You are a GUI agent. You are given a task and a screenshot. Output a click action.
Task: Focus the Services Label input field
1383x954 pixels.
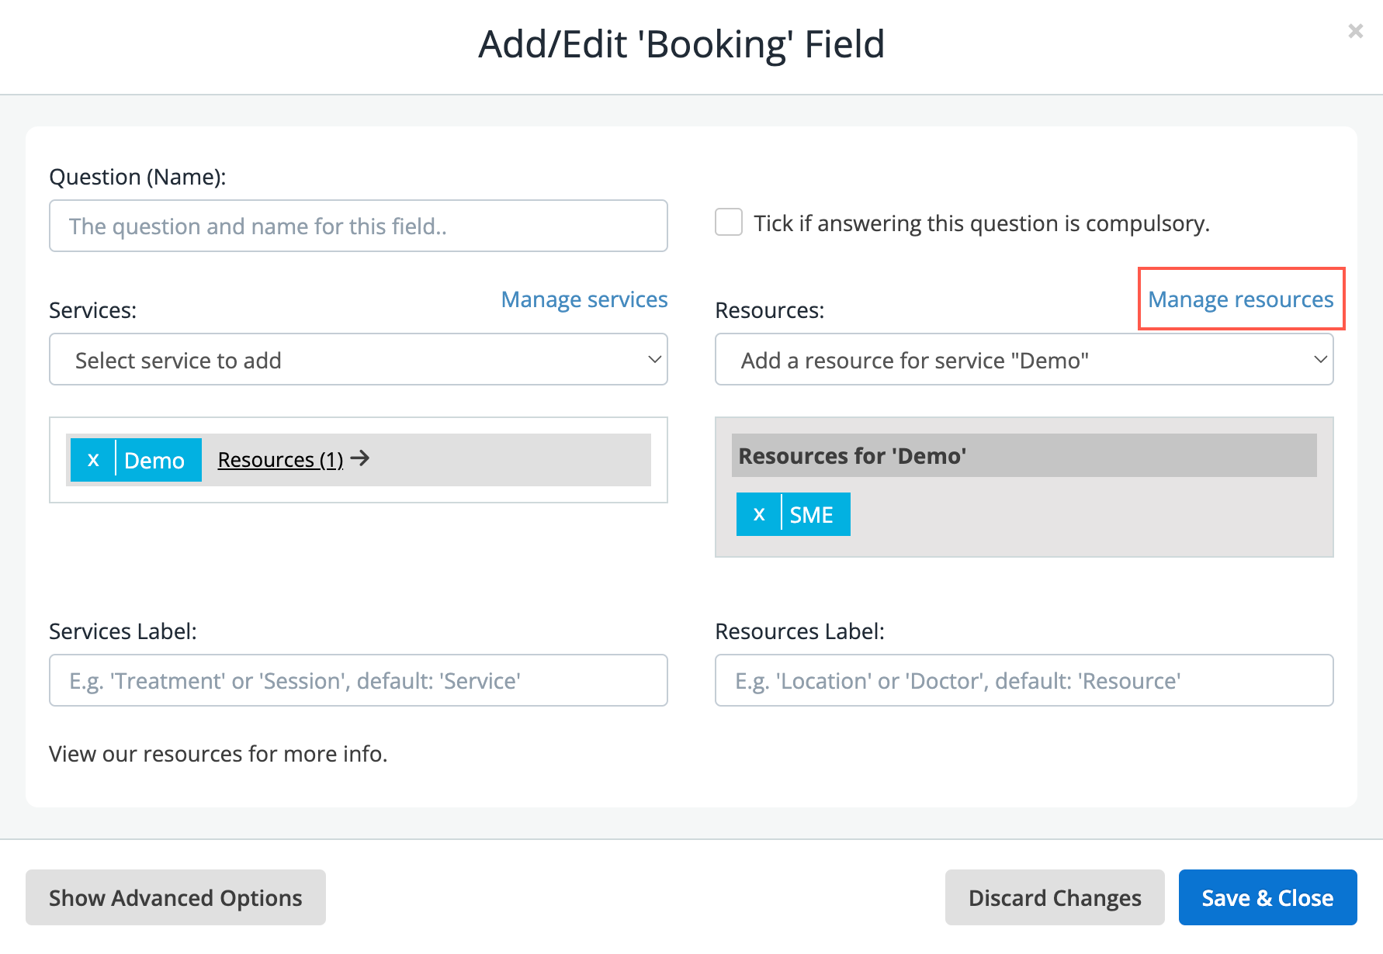click(x=359, y=680)
